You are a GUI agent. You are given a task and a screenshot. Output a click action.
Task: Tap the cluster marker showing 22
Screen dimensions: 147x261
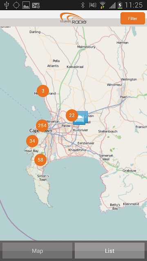coord(72,115)
